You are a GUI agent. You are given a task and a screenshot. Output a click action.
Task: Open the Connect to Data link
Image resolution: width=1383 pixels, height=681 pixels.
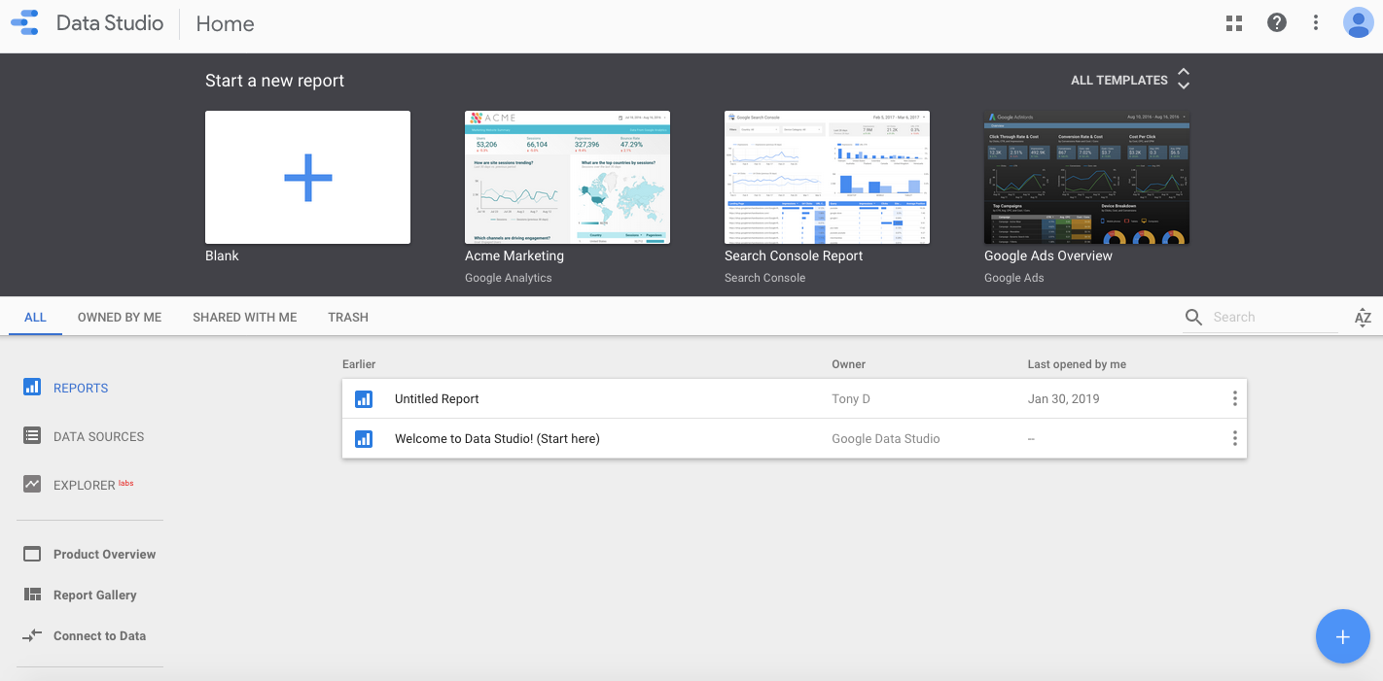[x=99, y=635]
